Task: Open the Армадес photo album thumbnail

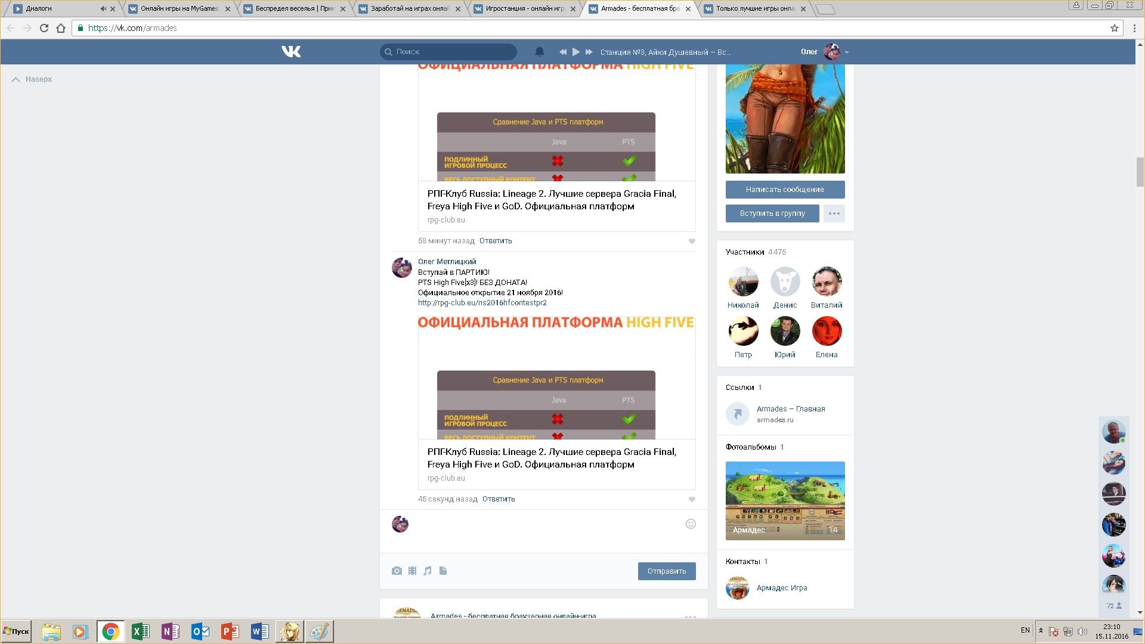Action: click(x=785, y=501)
